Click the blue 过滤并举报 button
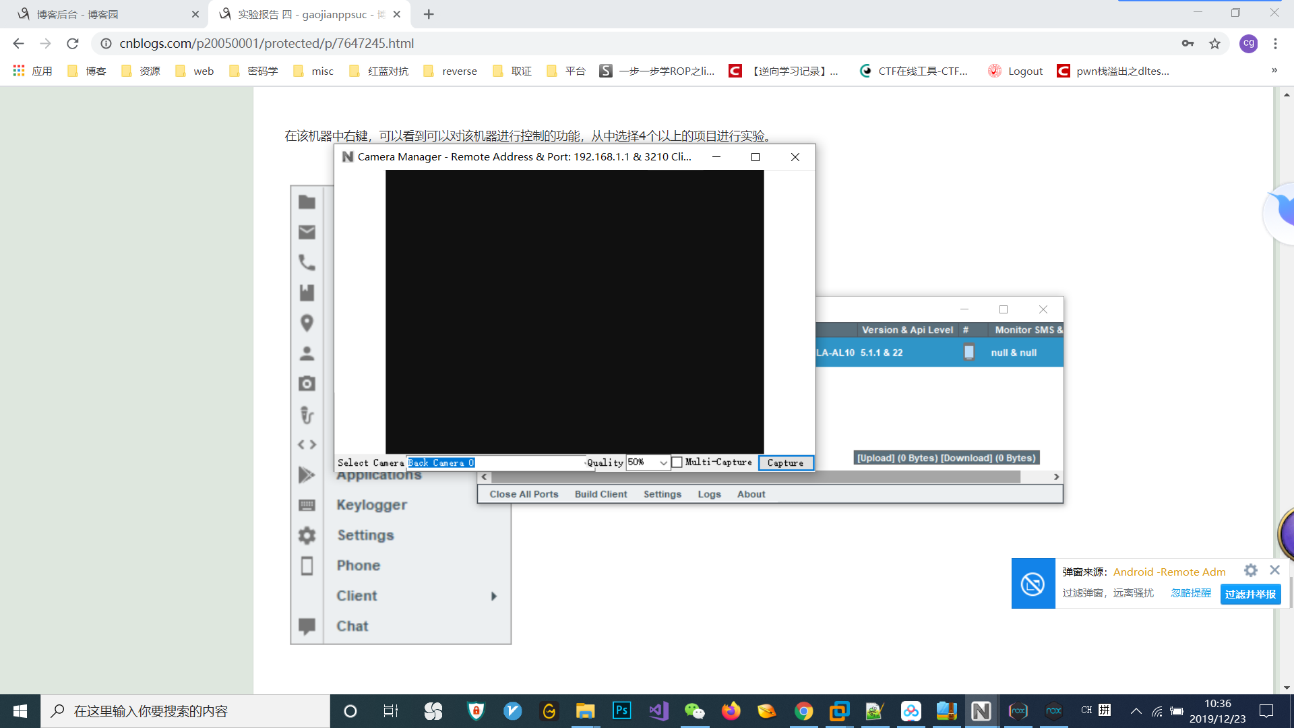Viewport: 1294px width, 728px height. click(x=1250, y=594)
